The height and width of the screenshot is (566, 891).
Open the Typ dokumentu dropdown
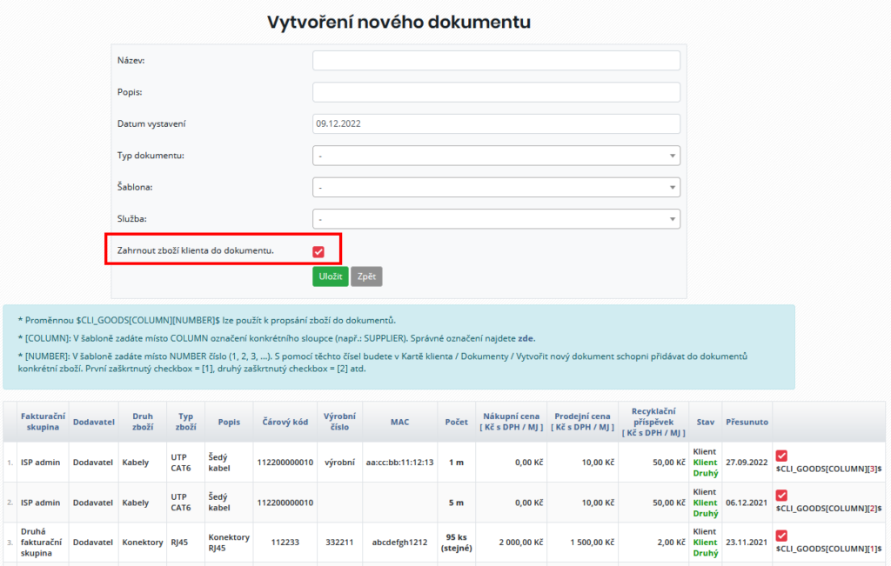[x=496, y=155]
